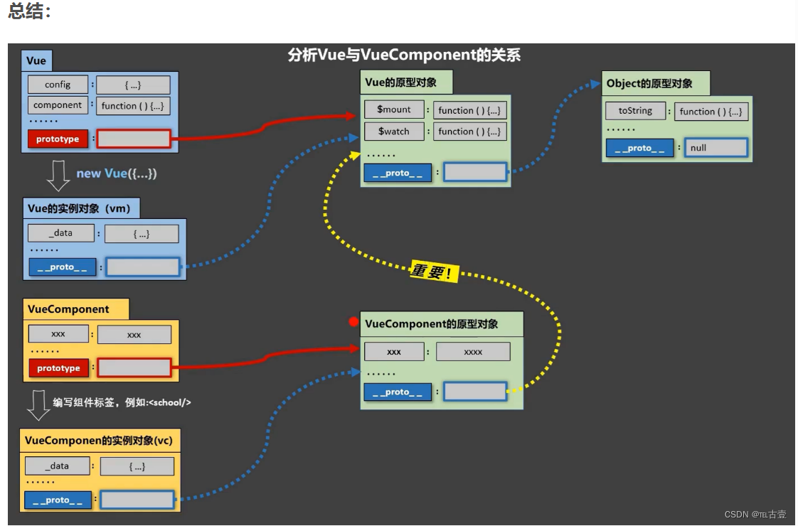Click "__proto__" in VueComponent的原型对象

point(398,392)
